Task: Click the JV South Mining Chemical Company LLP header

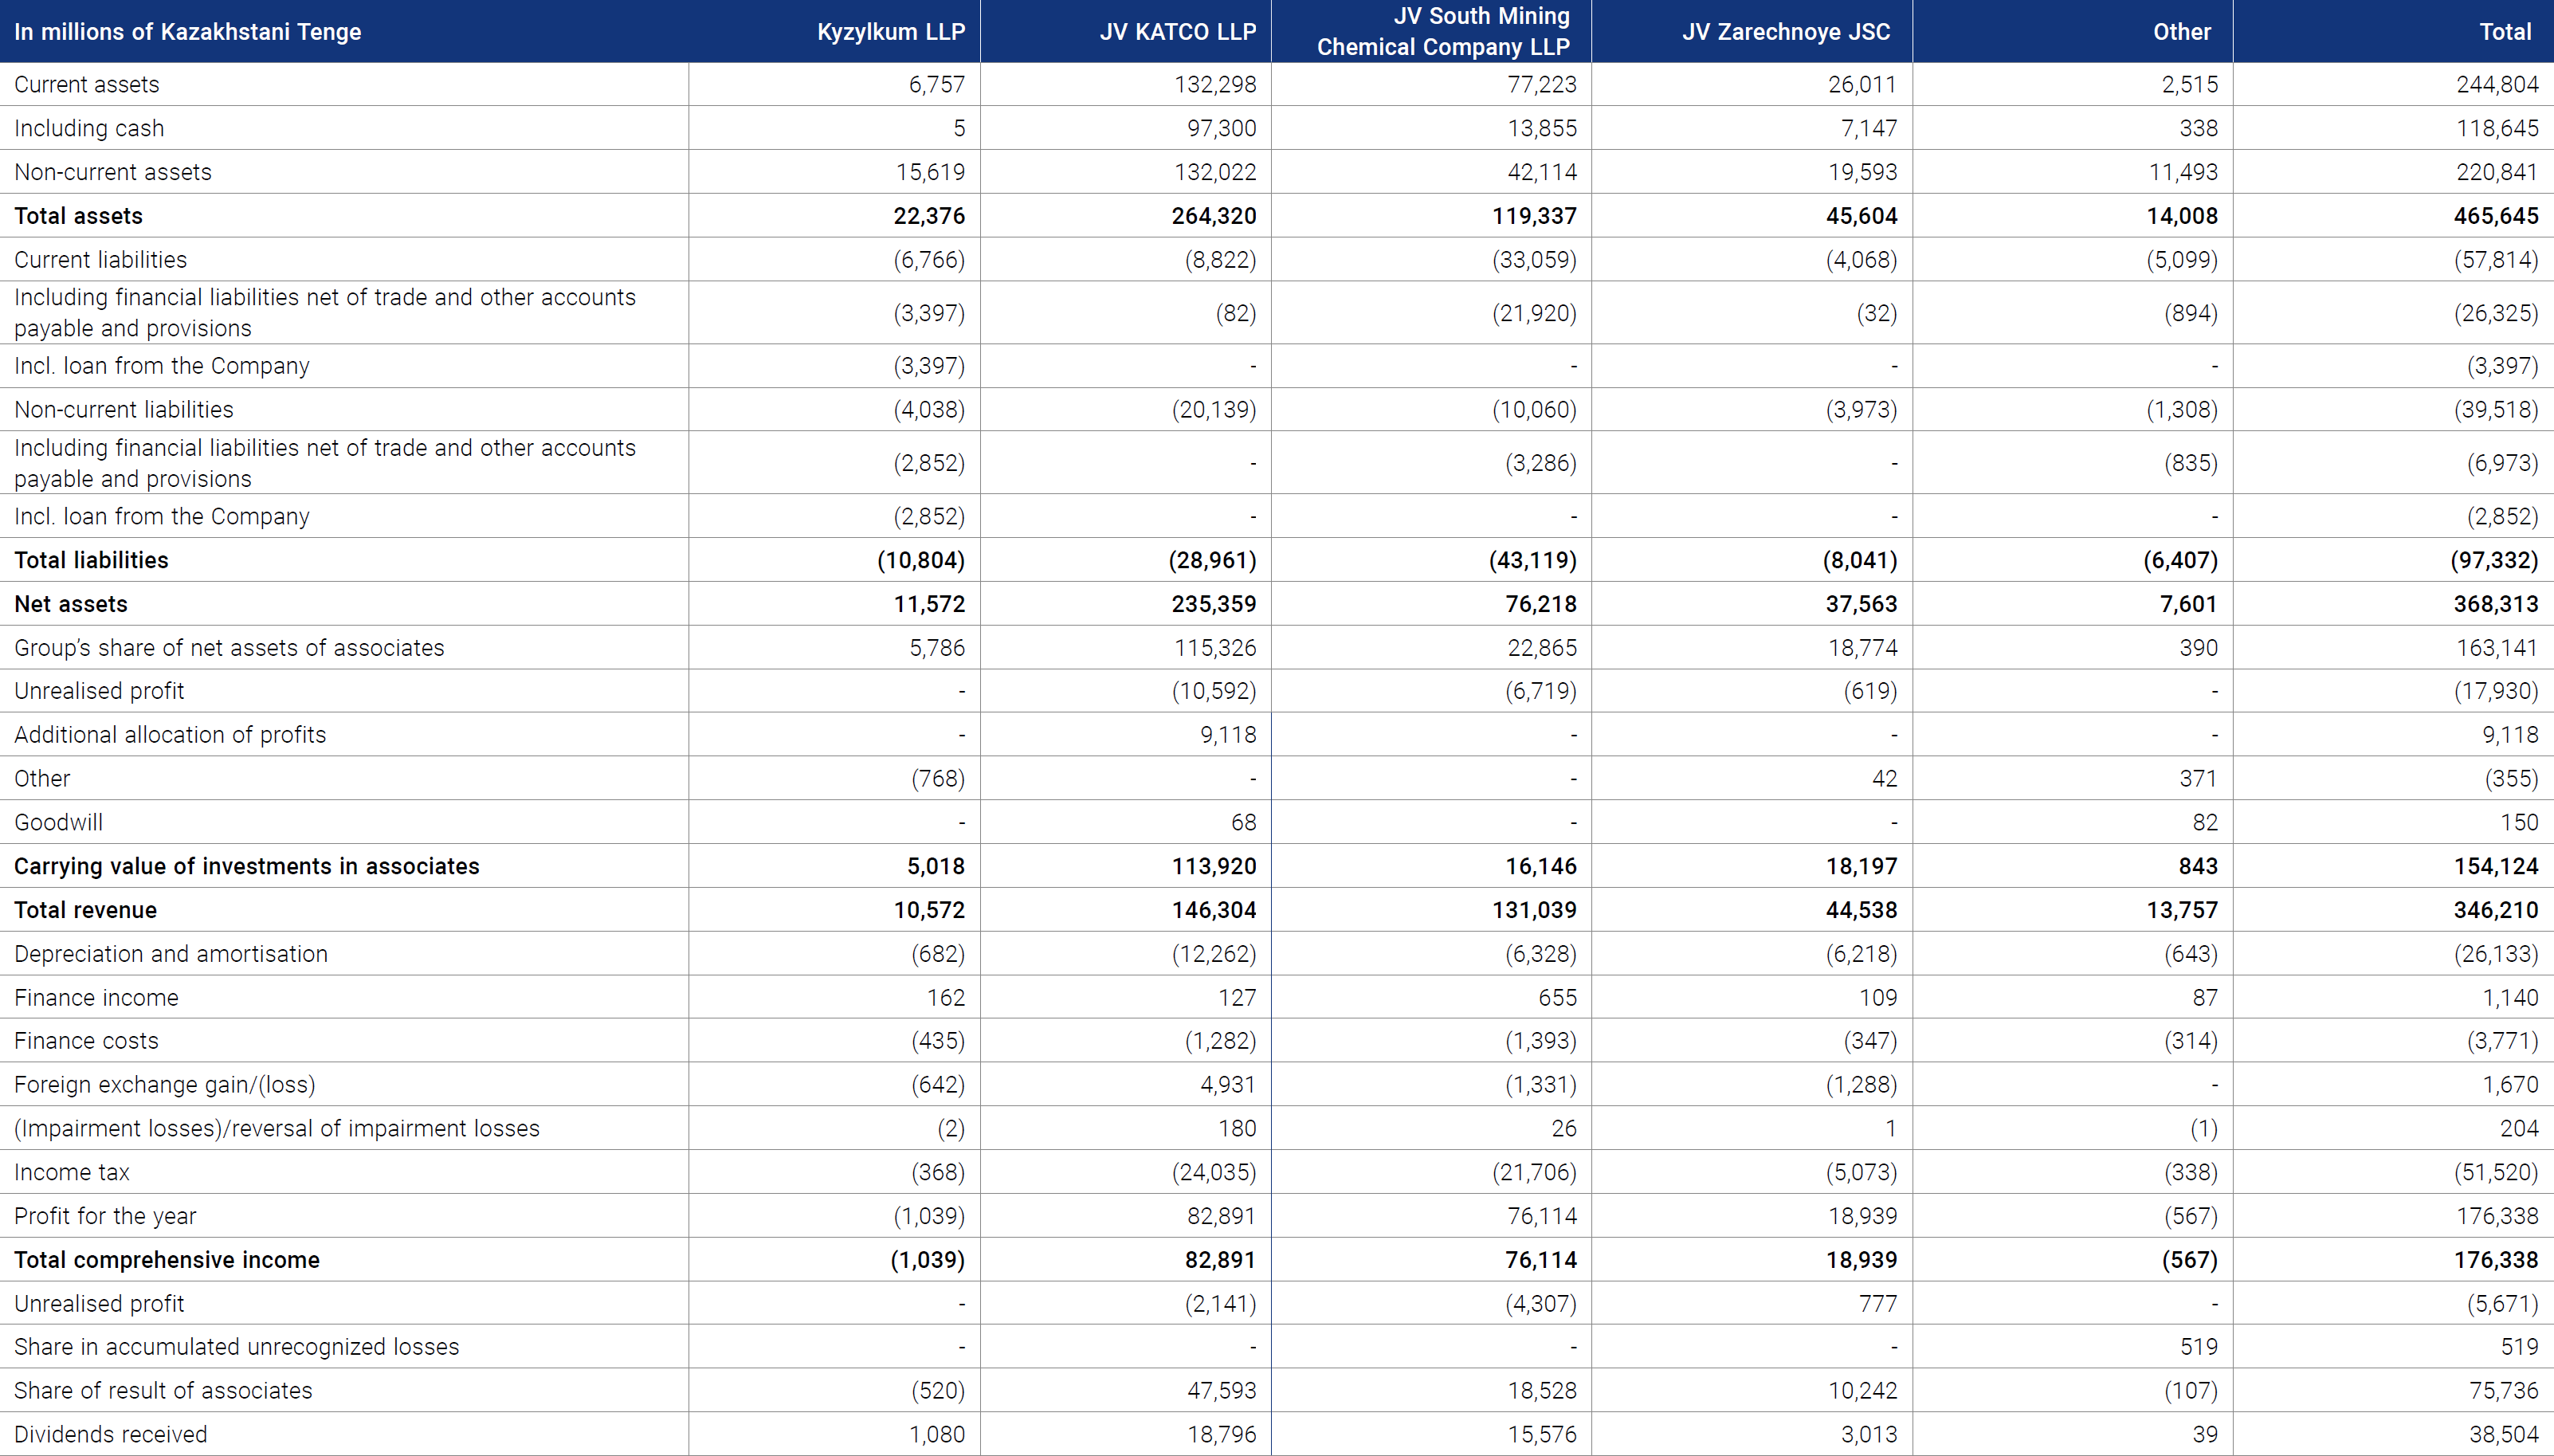Action: tap(1443, 32)
